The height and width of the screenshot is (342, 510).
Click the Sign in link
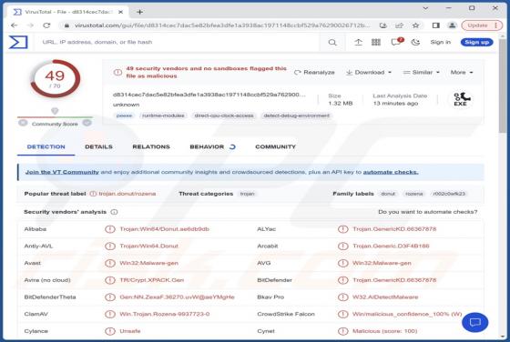[441, 42]
